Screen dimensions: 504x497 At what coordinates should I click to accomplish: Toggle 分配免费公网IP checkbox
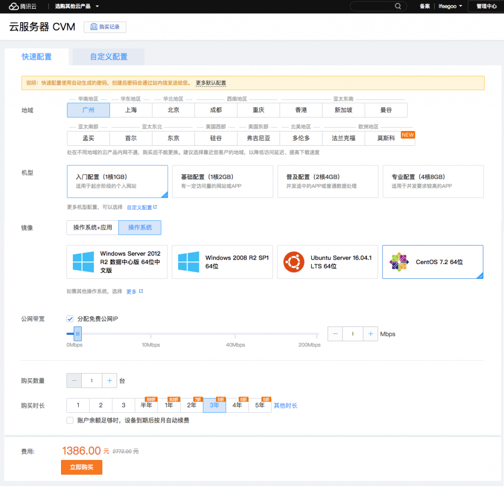(x=70, y=319)
